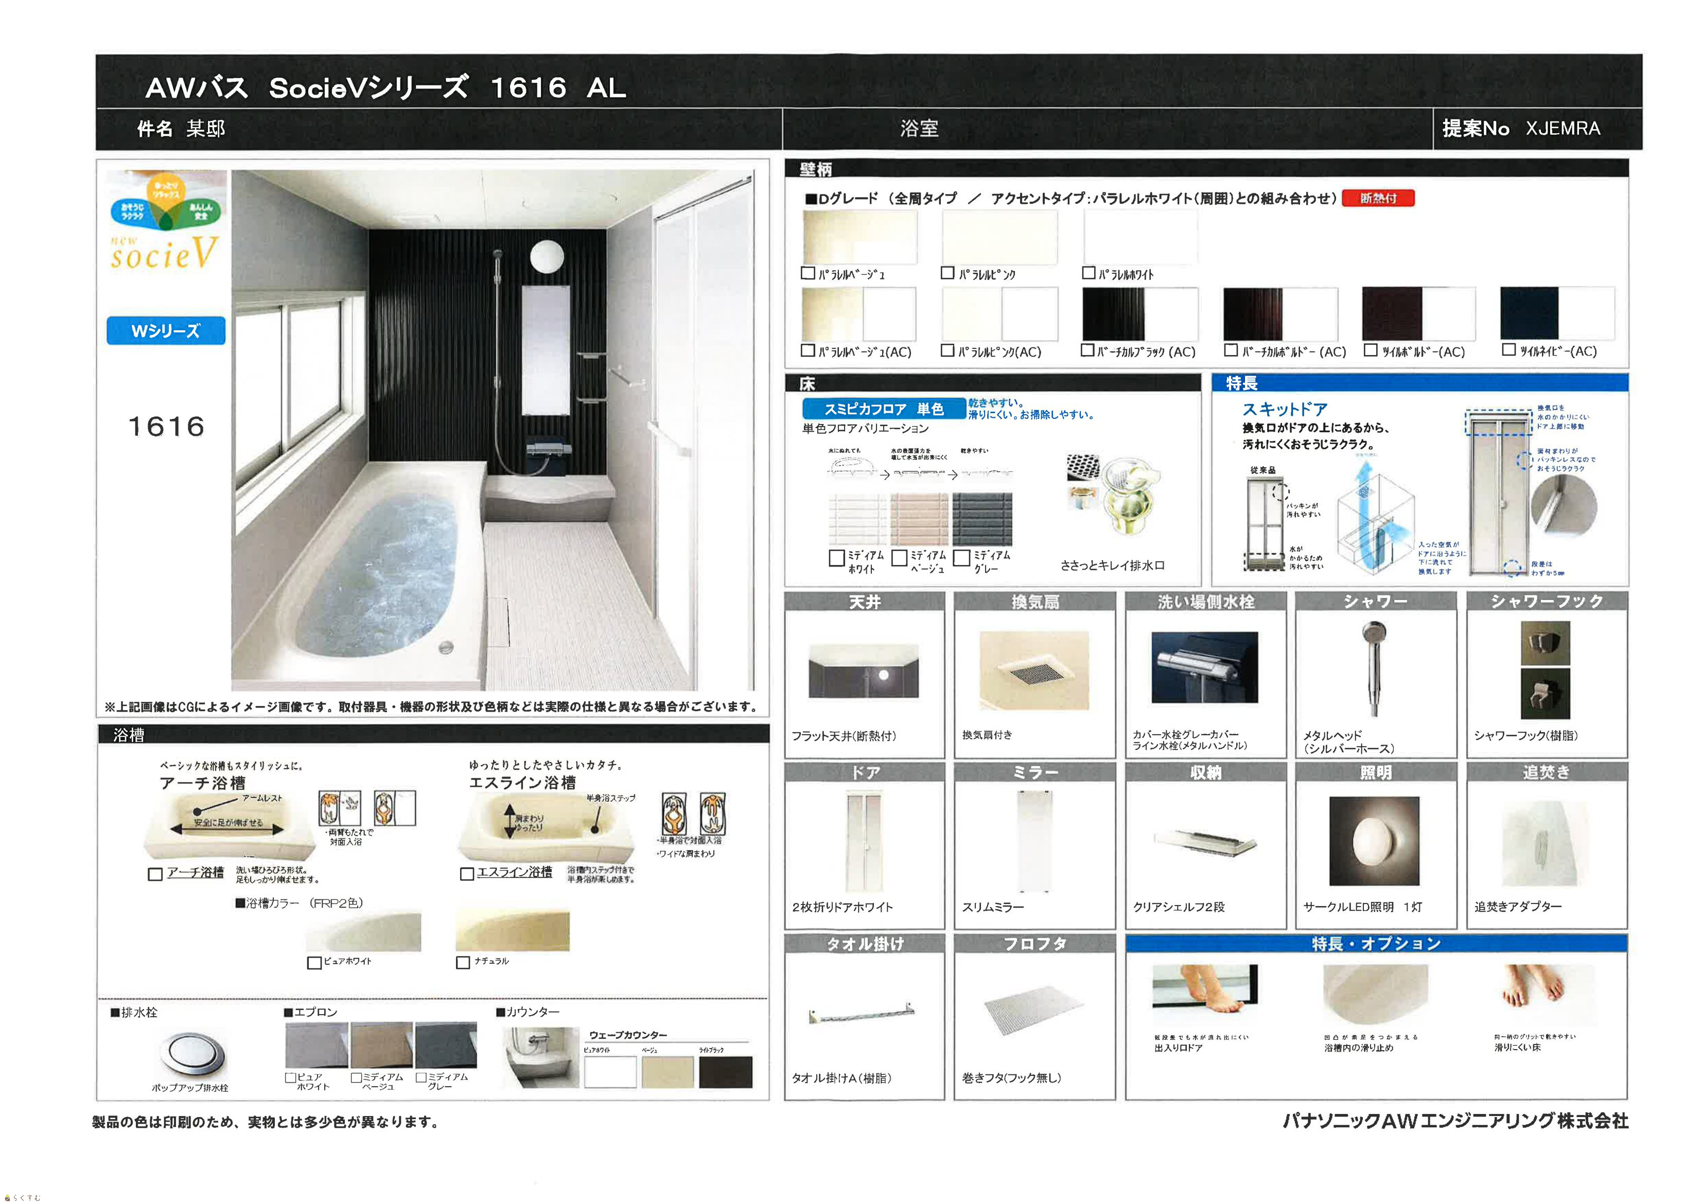Click the ventilation fan image under 換気扇

[x=1033, y=671]
